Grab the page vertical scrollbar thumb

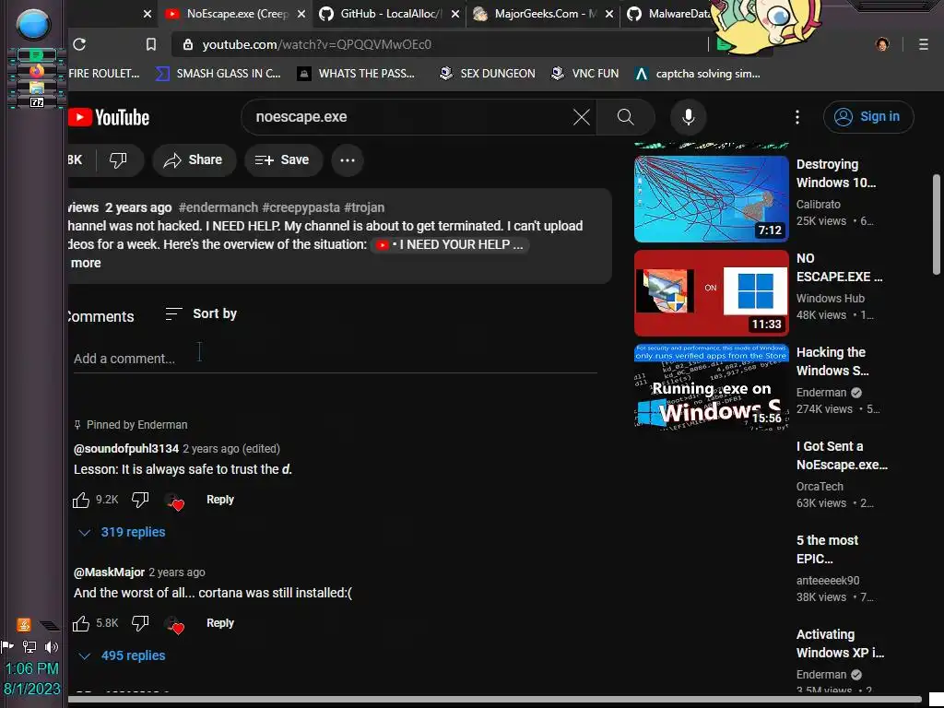point(937,224)
